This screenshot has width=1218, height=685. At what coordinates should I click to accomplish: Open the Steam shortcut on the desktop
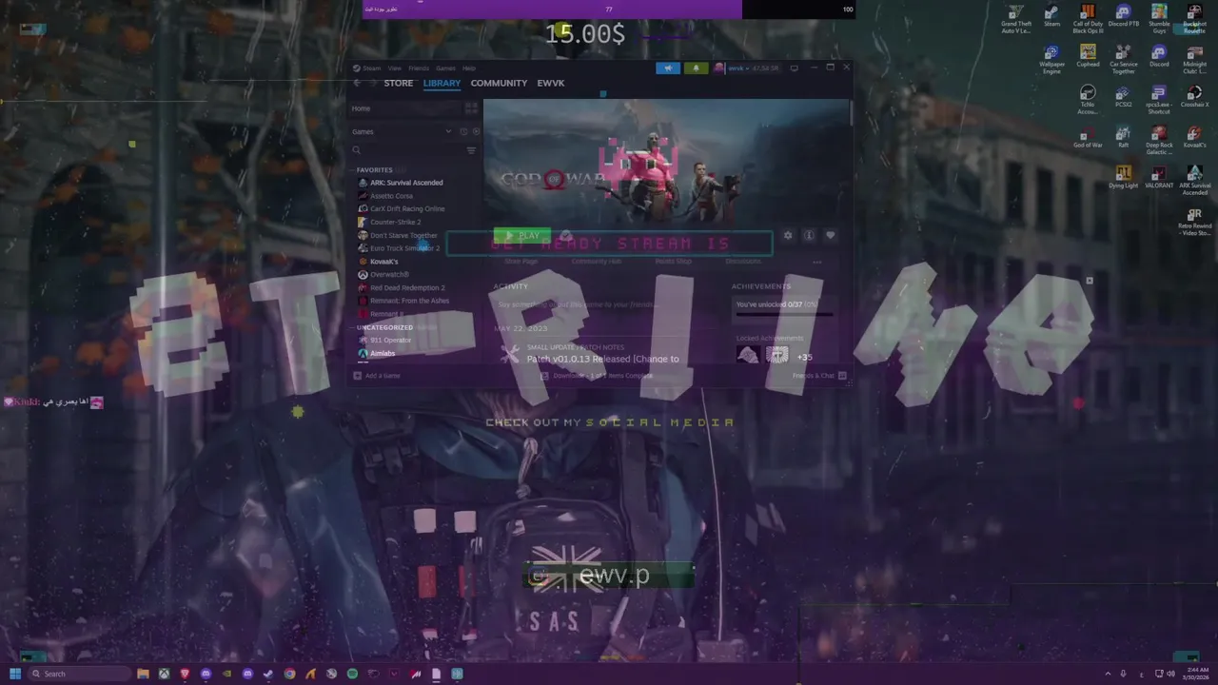(x=1051, y=17)
